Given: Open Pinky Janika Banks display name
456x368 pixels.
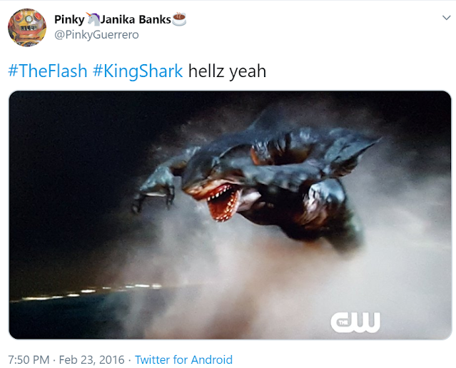Looking at the screenshot, I should point(120,19).
